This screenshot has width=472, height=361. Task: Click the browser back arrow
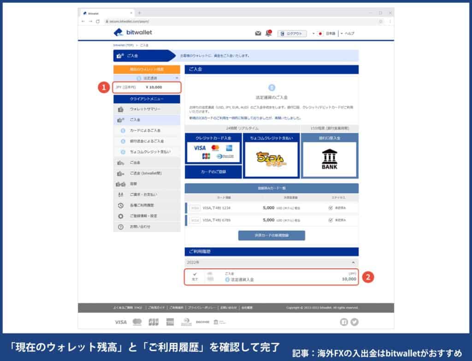pyautogui.click(x=83, y=21)
